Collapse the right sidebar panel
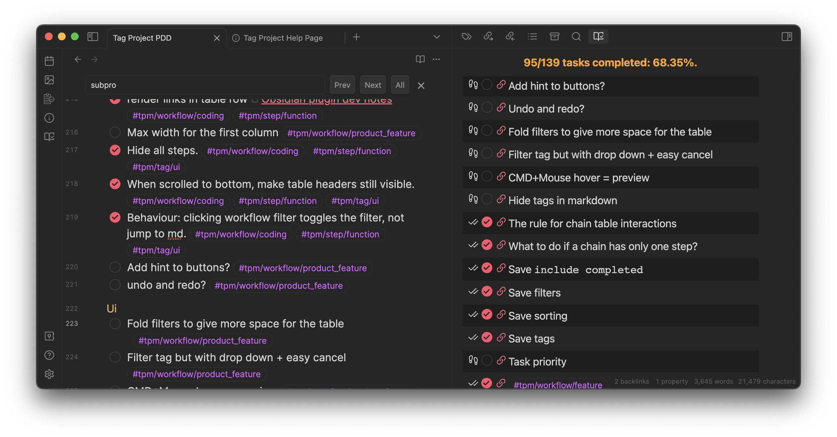 point(787,36)
